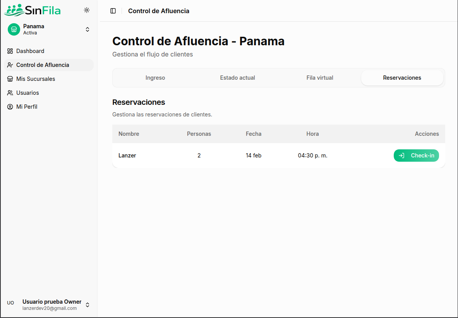The height and width of the screenshot is (318, 458).
Task: Toggle light mode with the sun icon
Action: [x=87, y=10]
